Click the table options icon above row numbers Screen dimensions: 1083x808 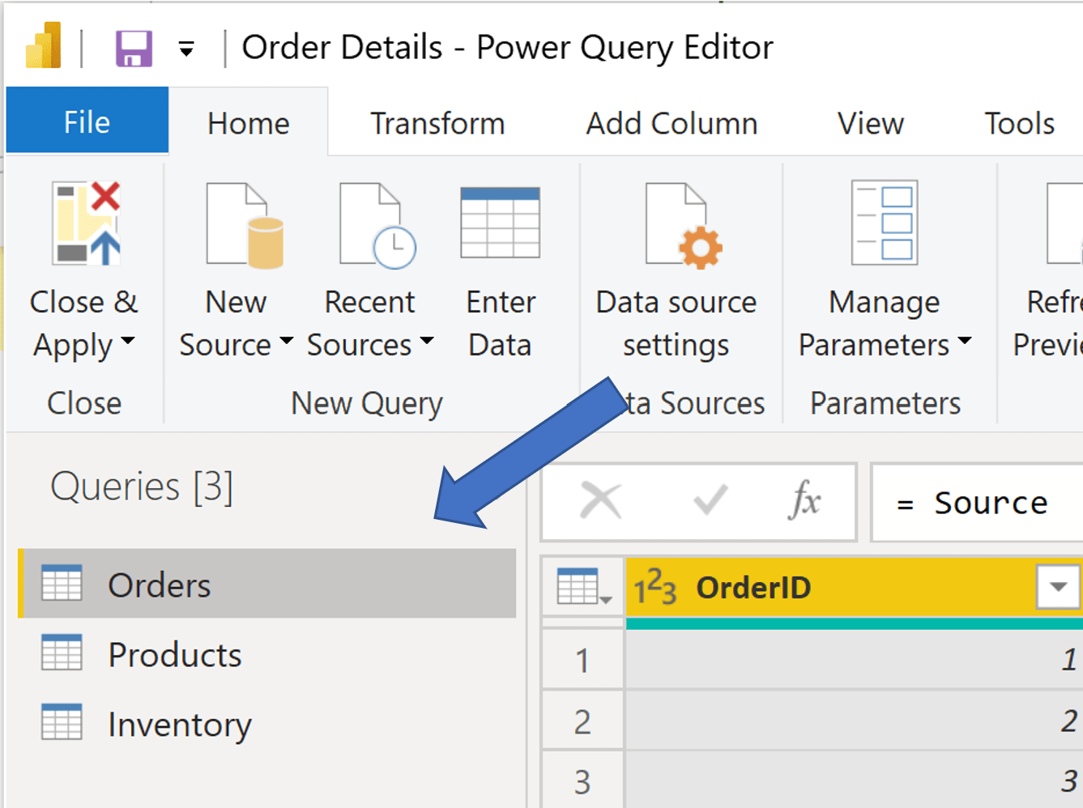(582, 586)
